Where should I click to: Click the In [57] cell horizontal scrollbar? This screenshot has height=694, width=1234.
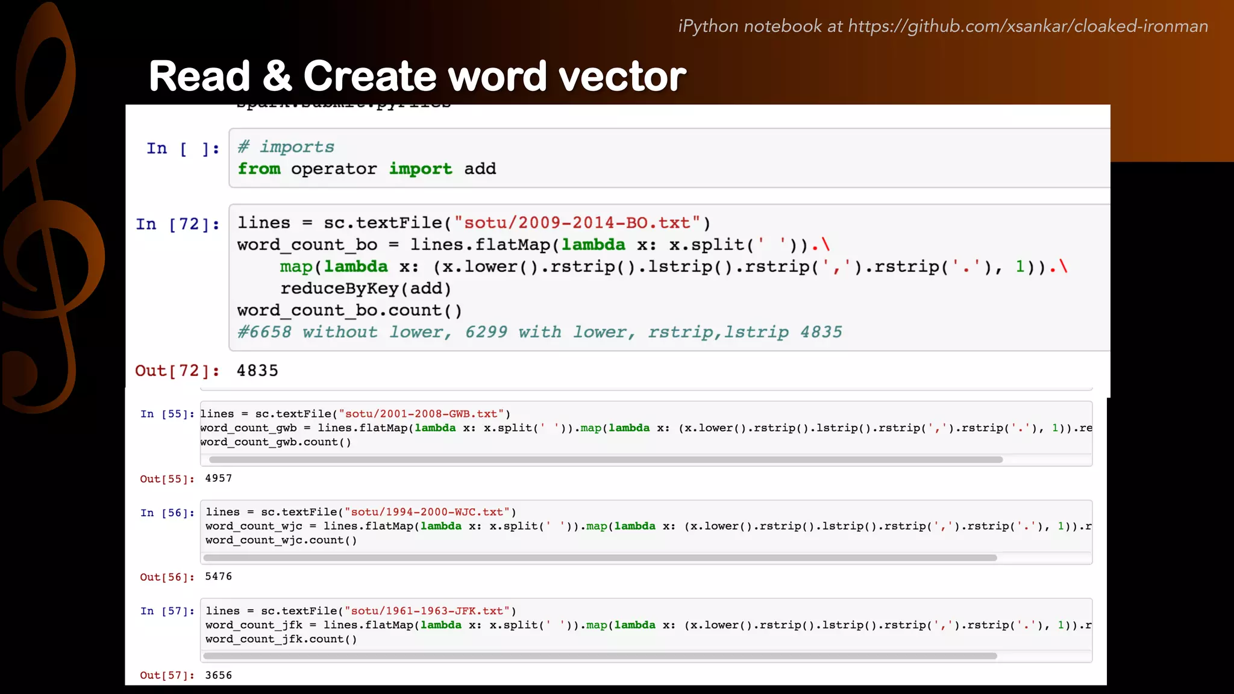(x=600, y=656)
